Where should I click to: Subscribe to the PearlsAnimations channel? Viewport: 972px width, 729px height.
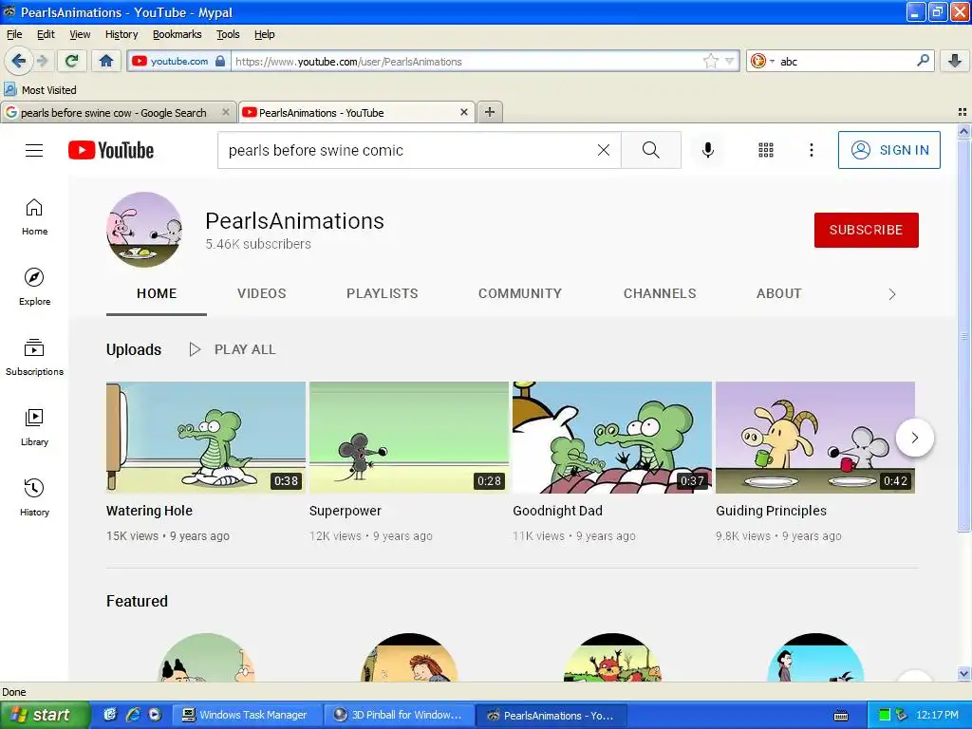(x=866, y=230)
